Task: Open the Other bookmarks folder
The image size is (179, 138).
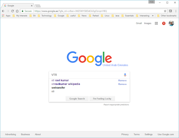Action: point(167,16)
